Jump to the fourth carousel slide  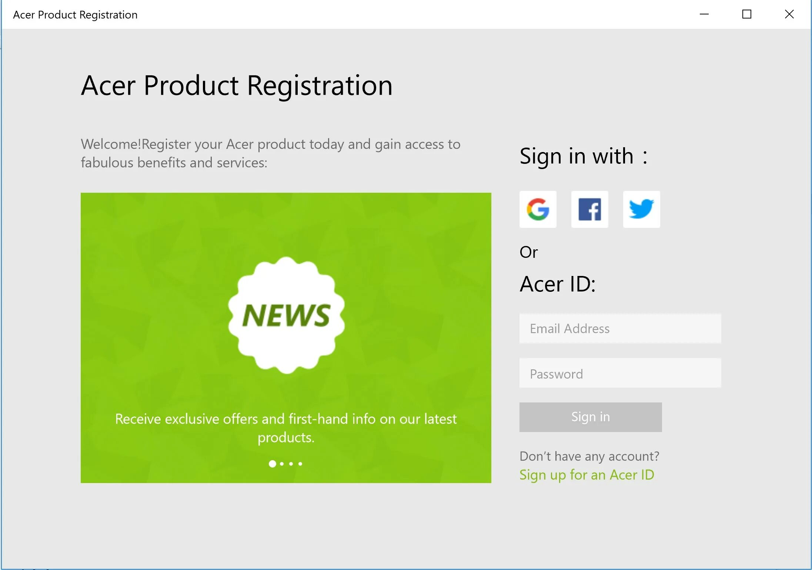300,463
